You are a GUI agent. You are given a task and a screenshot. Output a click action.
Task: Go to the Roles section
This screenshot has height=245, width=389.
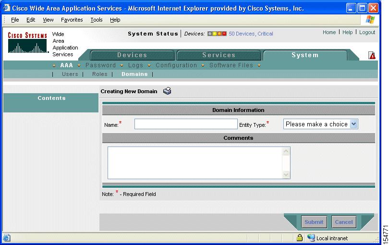(100, 74)
